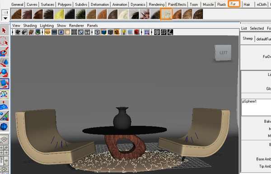Image resolution: width=271 pixels, height=174 pixels.
Task: Click the last-used tool sphere icon
Action: pyautogui.click(x=5, y=127)
